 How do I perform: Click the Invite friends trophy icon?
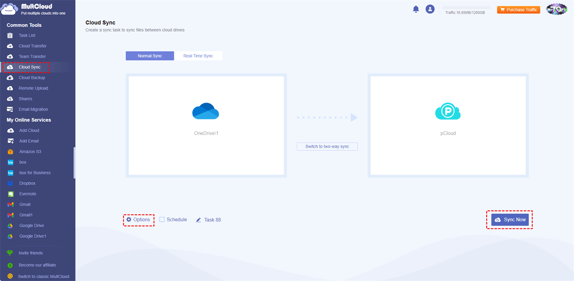pyautogui.click(x=10, y=253)
